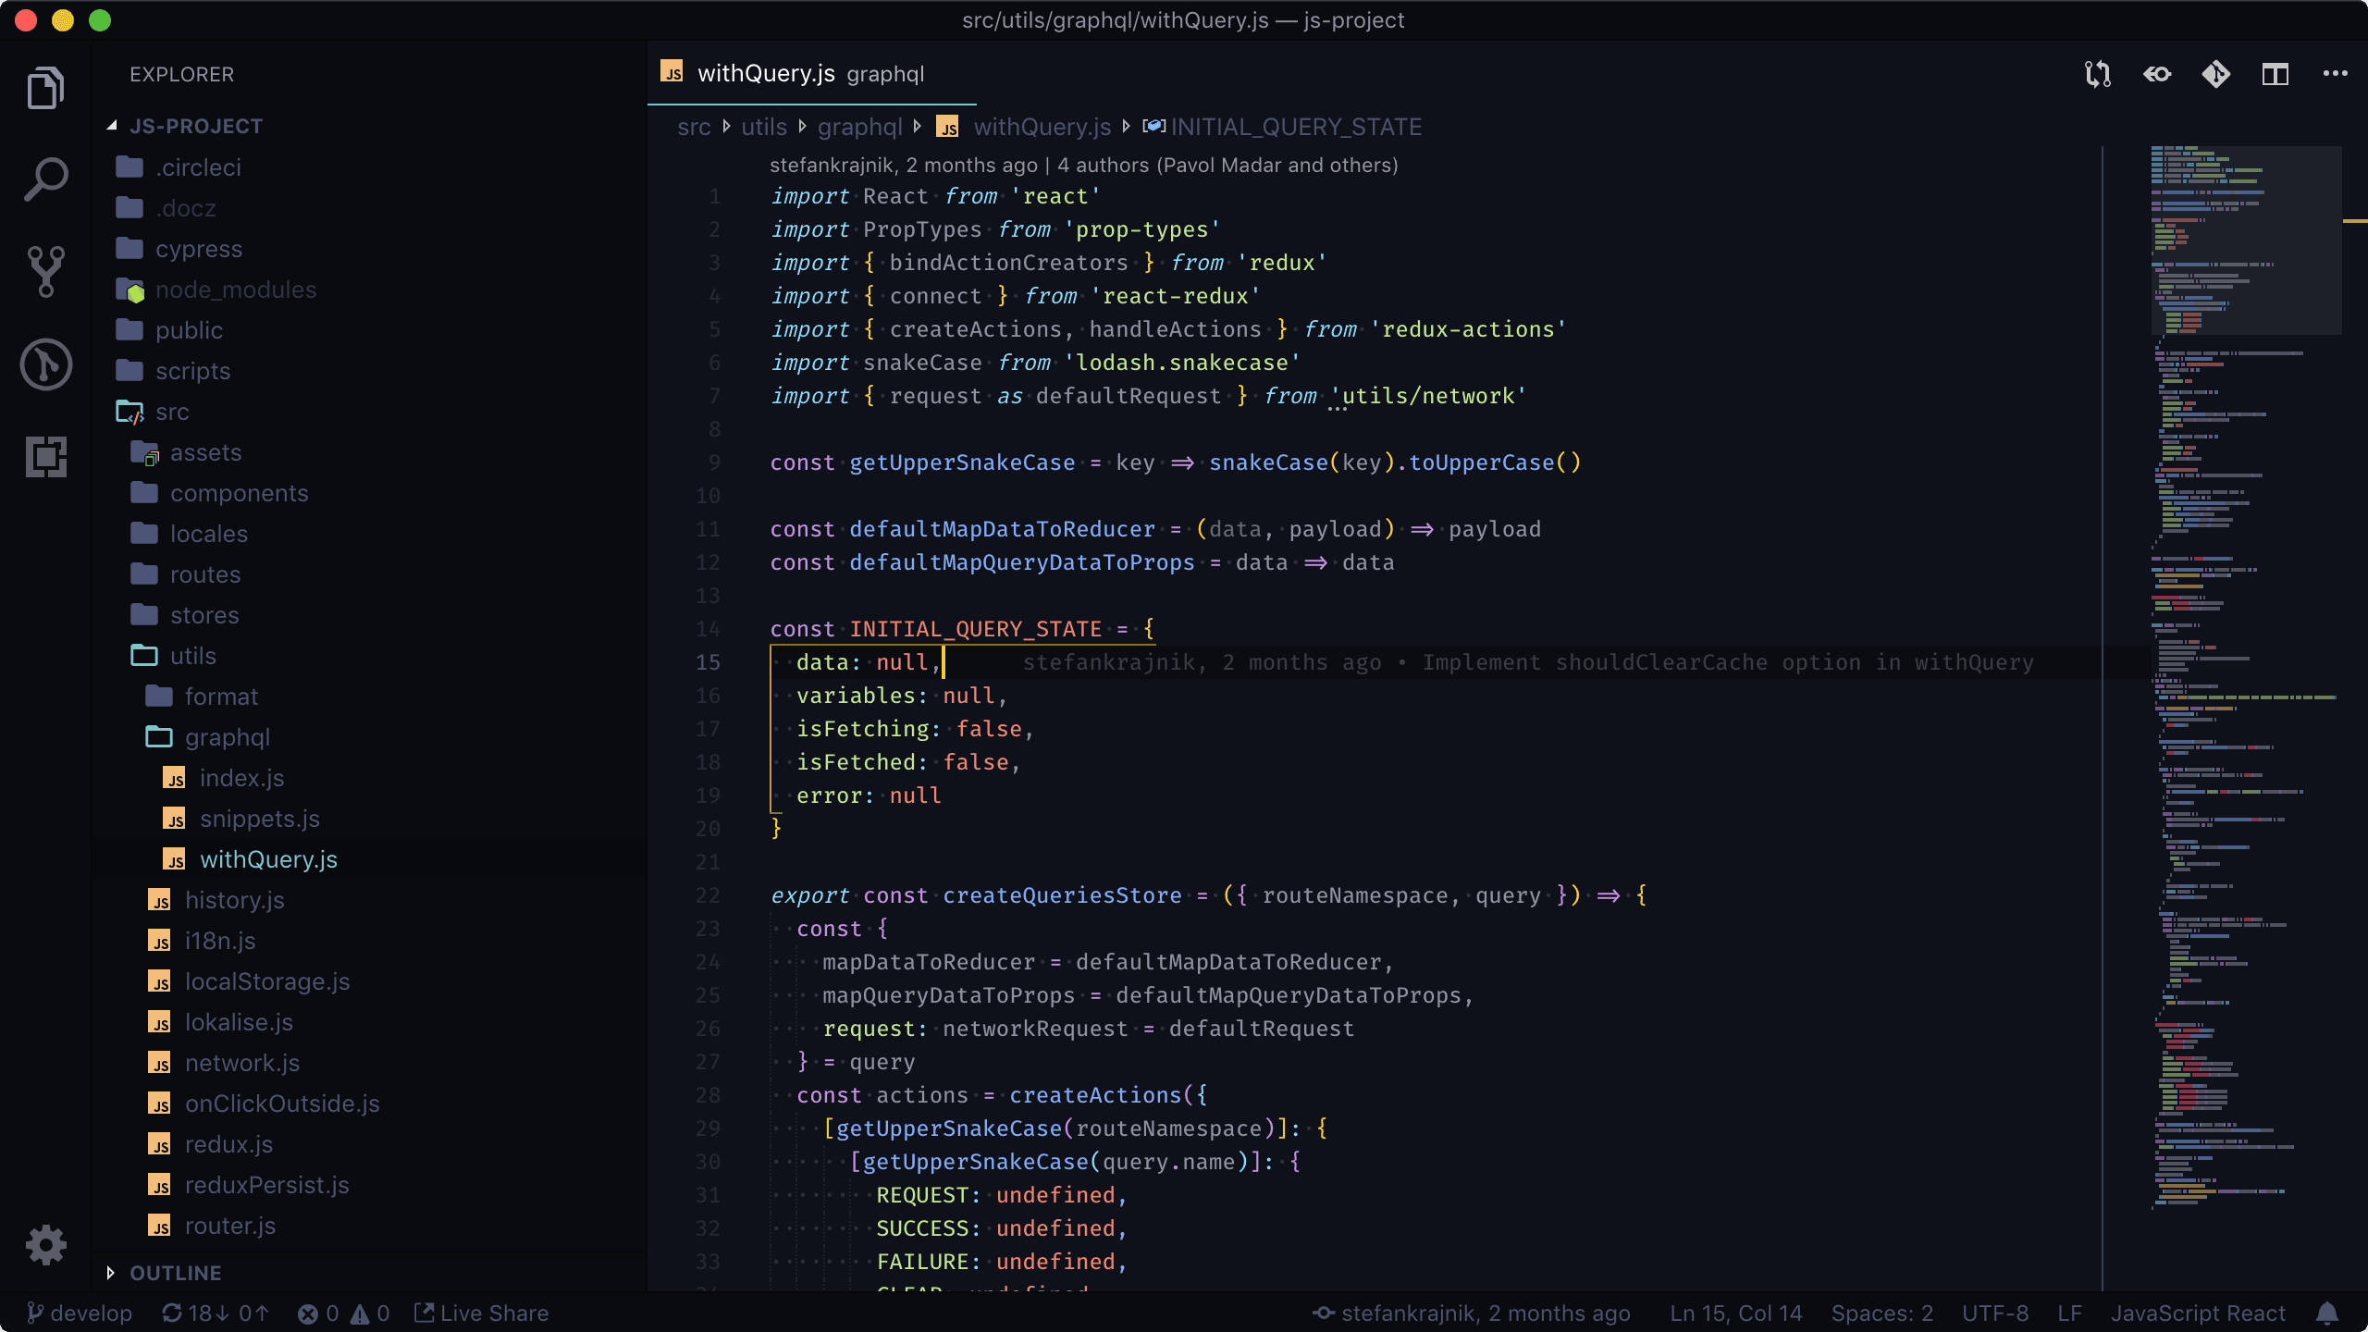This screenshot has height=1332, width=2368.
Task: Collapse the graphql folder
Action: pos(370,737)
